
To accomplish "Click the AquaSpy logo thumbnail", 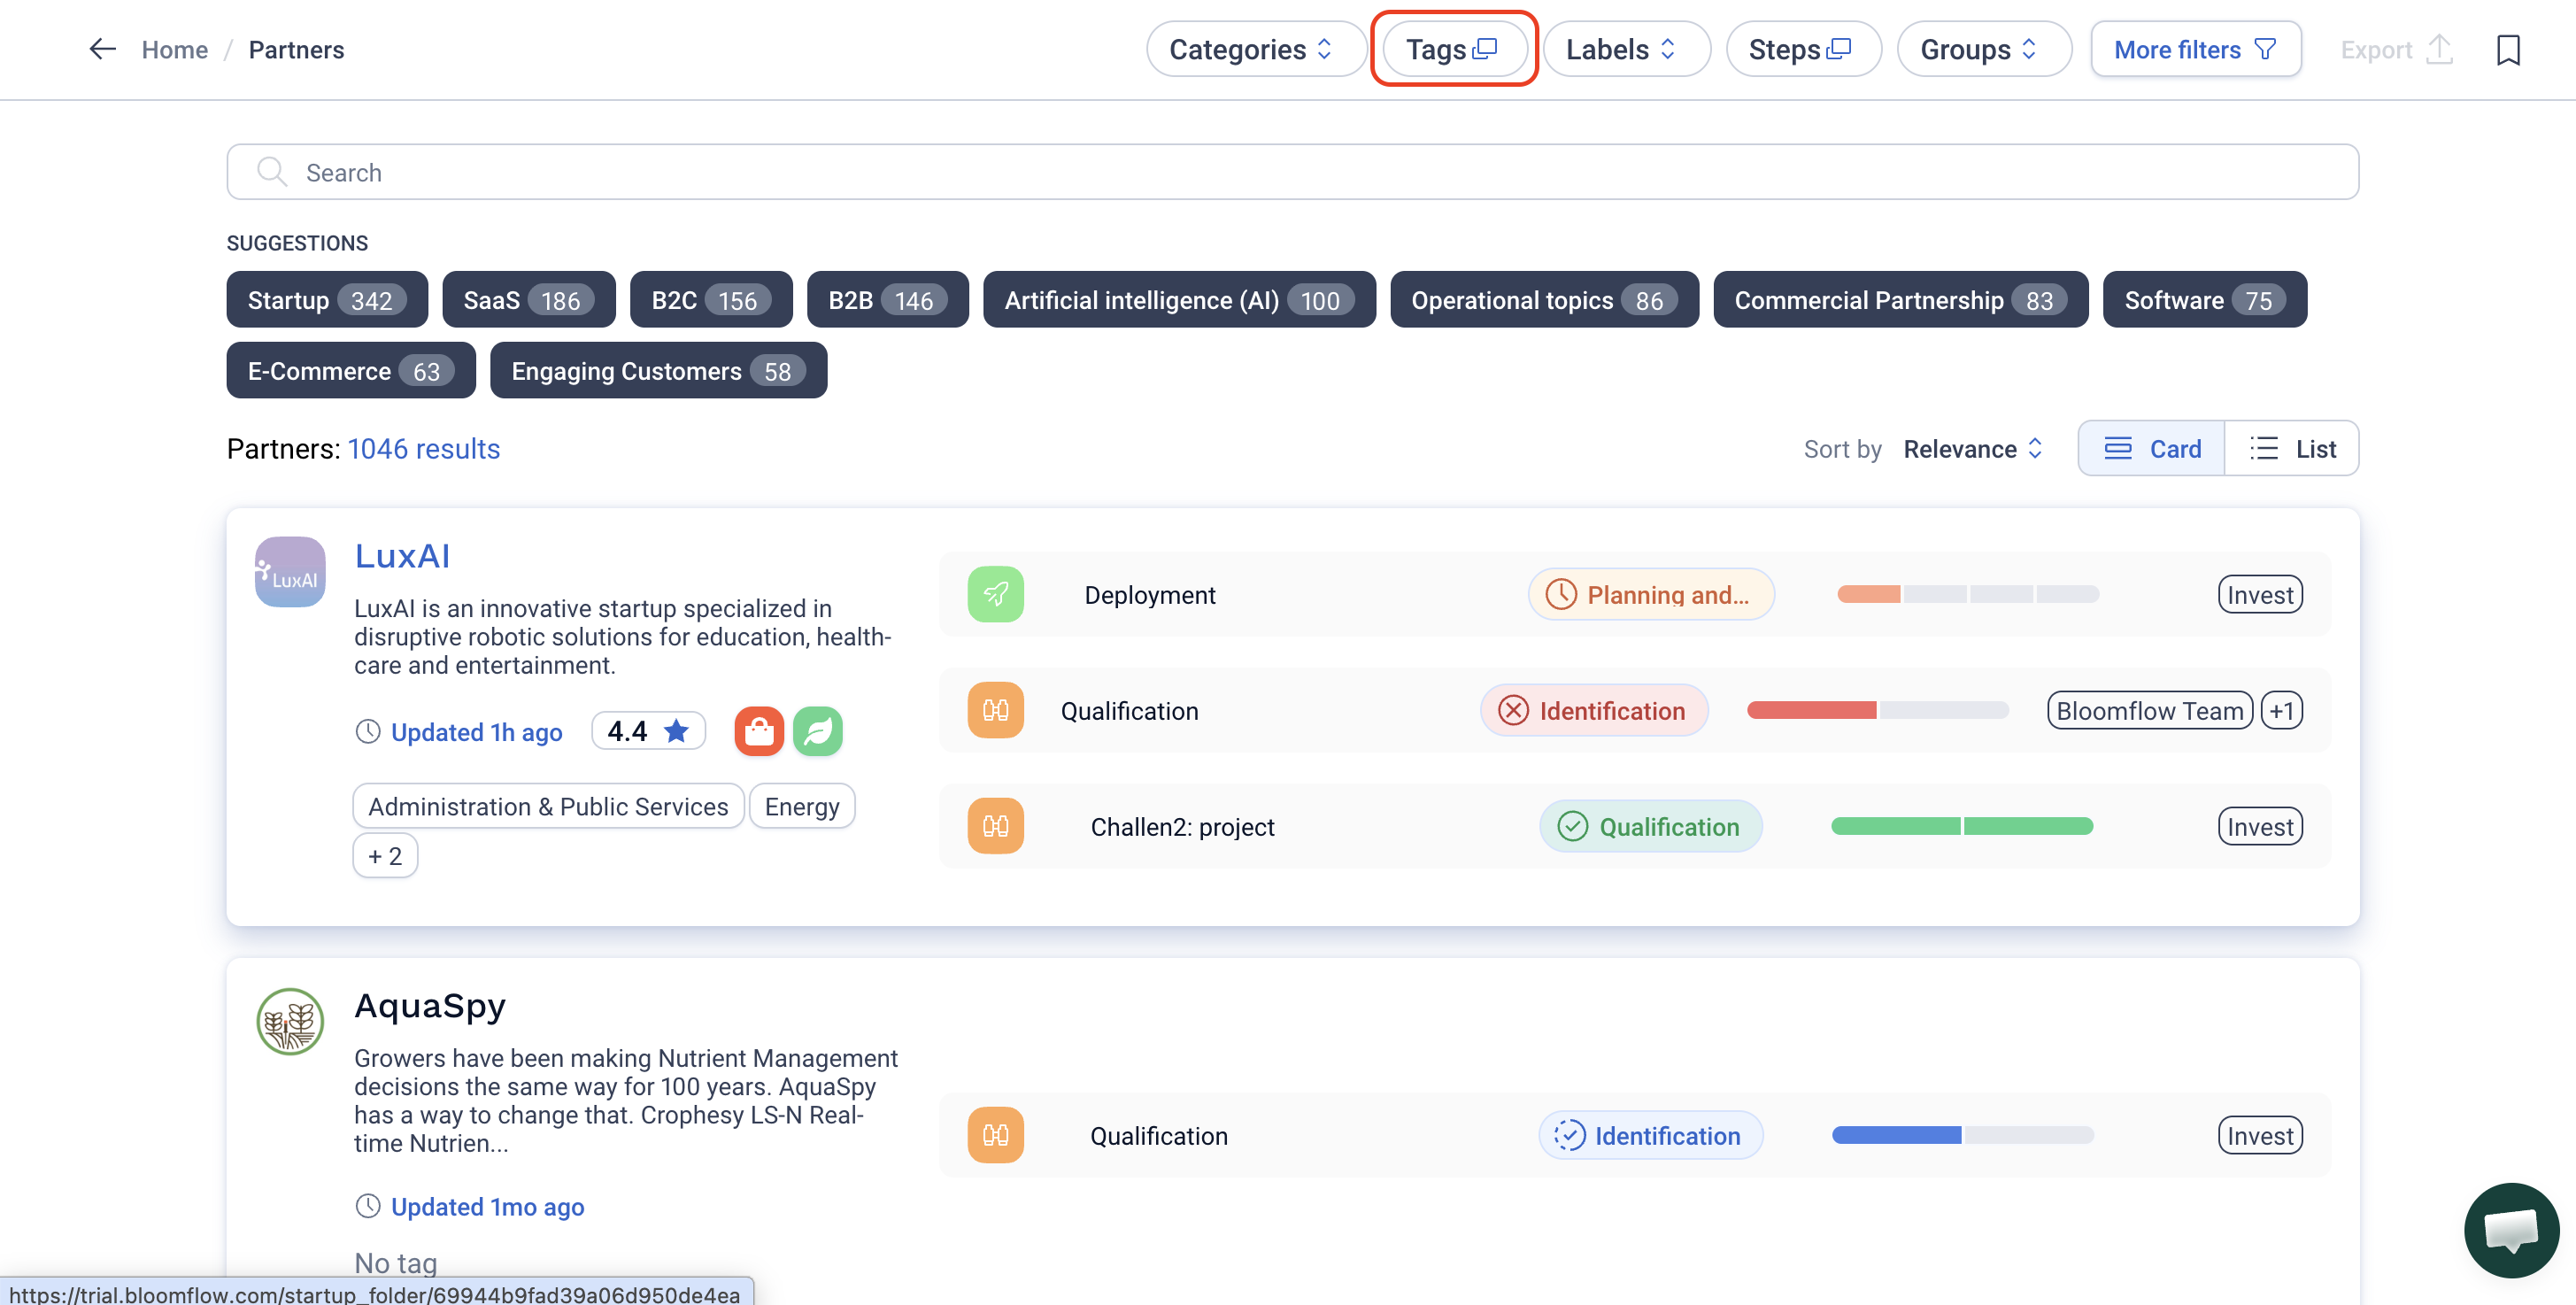I will [x=290, y=1021].
